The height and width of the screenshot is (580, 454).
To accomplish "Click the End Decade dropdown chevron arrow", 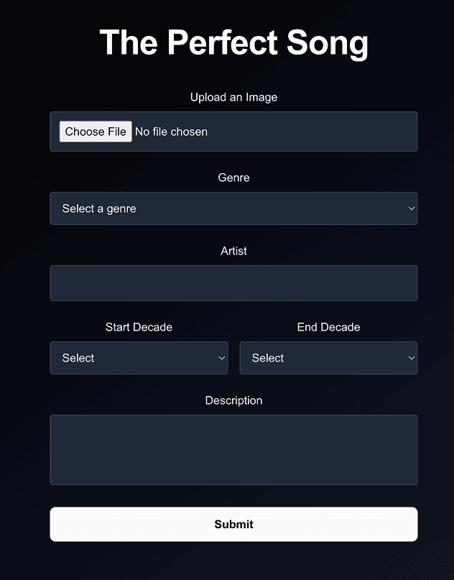I will (x=412, y=358).
